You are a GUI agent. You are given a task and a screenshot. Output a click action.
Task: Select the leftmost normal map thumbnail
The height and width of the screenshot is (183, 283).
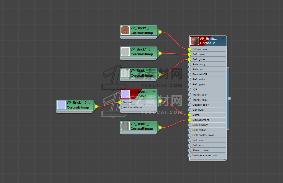(61, 105)
